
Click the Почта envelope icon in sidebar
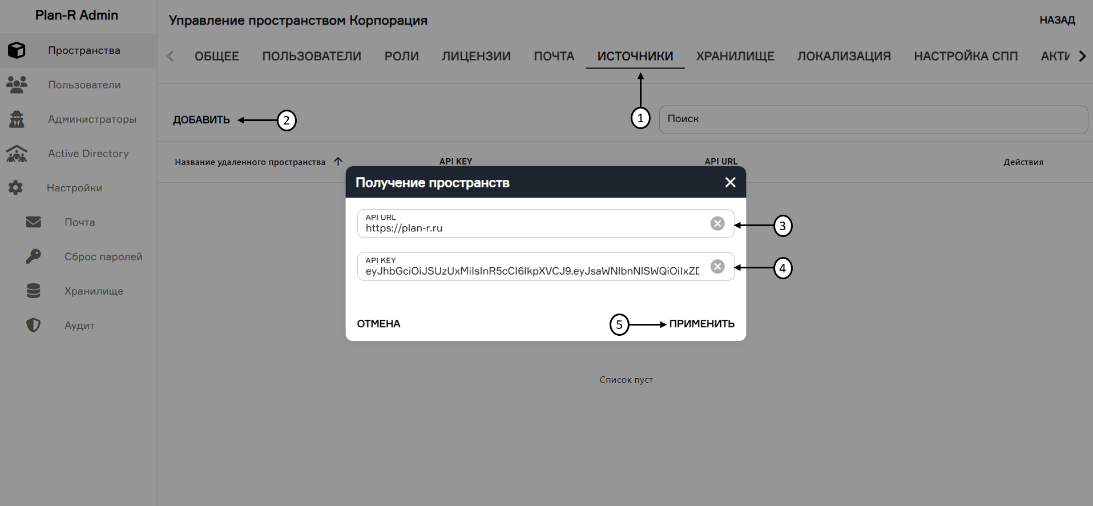point(33,222)
